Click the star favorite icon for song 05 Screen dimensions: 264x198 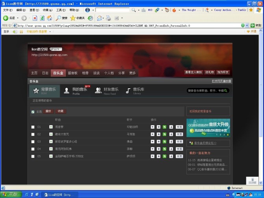(x=158, y=156)
